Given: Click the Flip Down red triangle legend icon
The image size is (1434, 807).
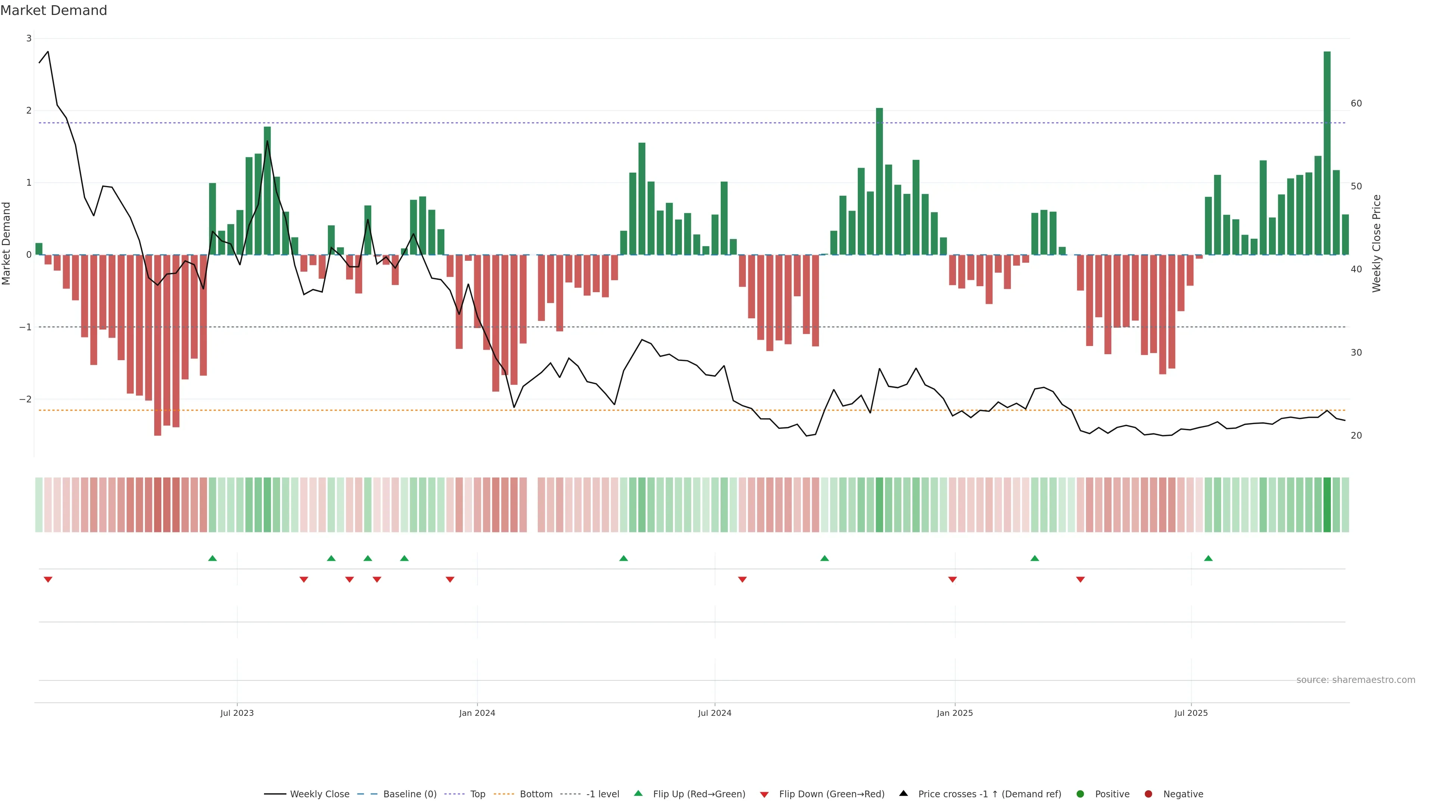Looking at the screenshot, I should [764, 794].
